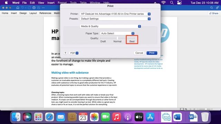This screenshot has width=221, height=124.
Task: Open the Word document file in the Dock
Action: pyautogui.click(x=193, y=117)
